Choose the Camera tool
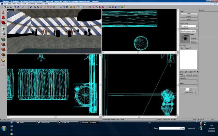 tap(3, 23)
